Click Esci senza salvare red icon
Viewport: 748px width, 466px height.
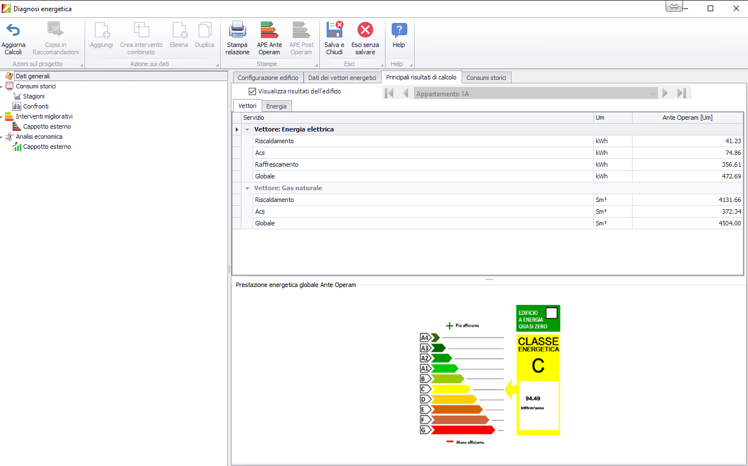[365, 30]
